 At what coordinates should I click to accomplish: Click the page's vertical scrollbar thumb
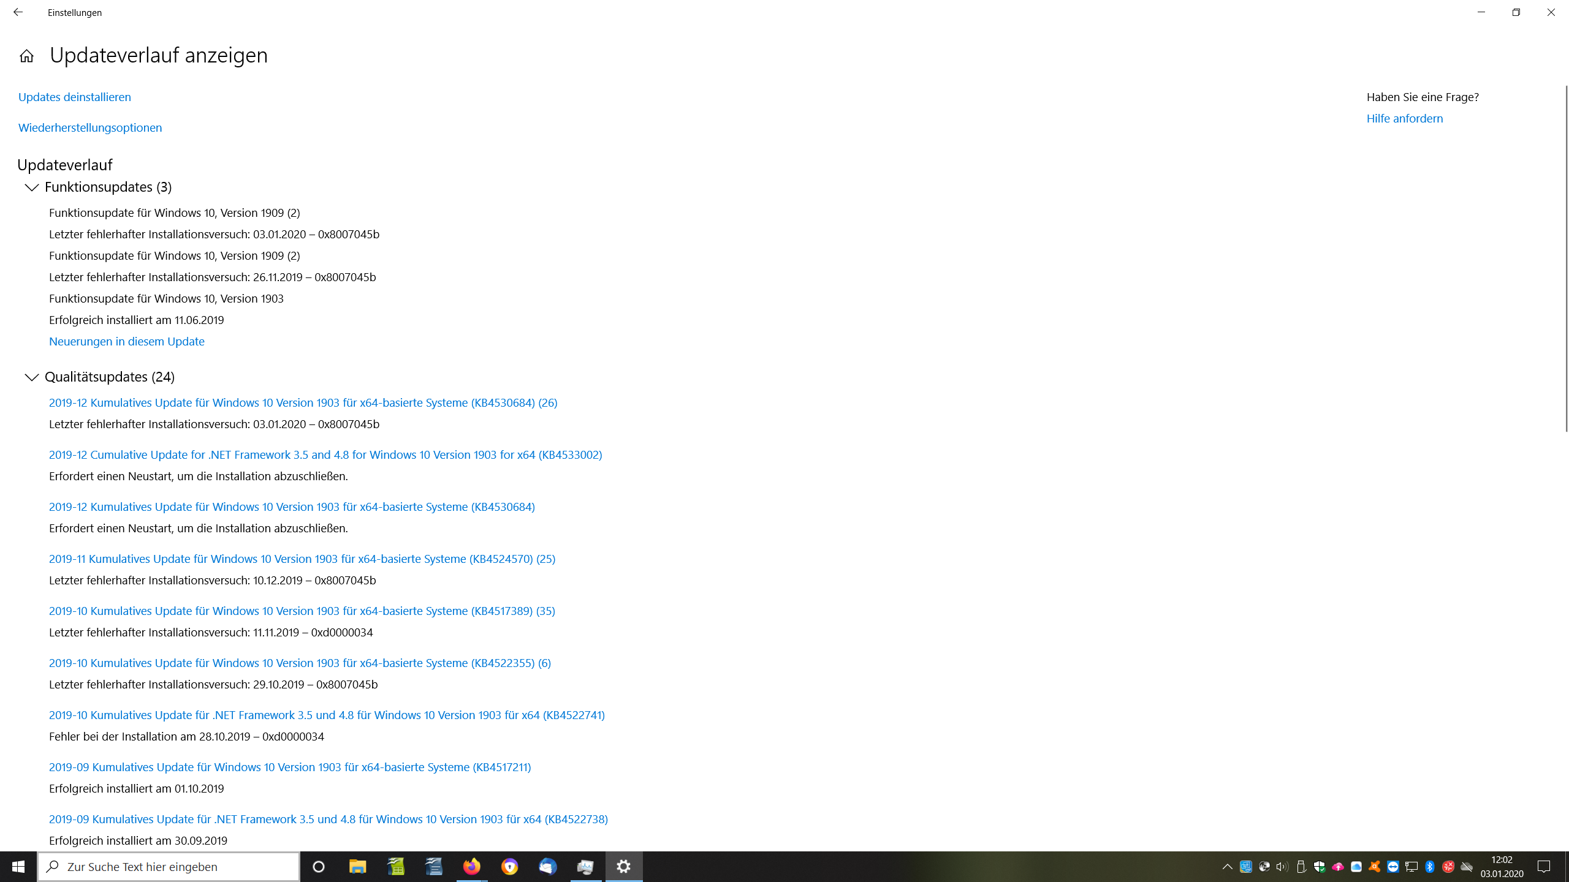coord(1567,258)
